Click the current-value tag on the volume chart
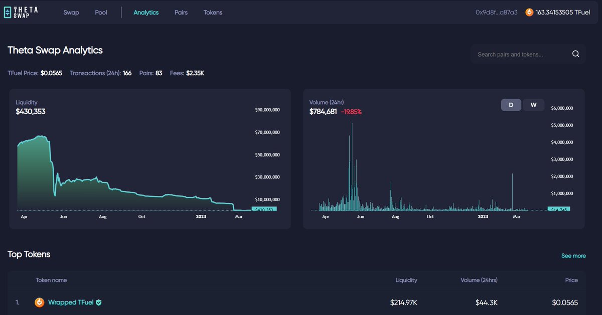 (x=558, y=209)
